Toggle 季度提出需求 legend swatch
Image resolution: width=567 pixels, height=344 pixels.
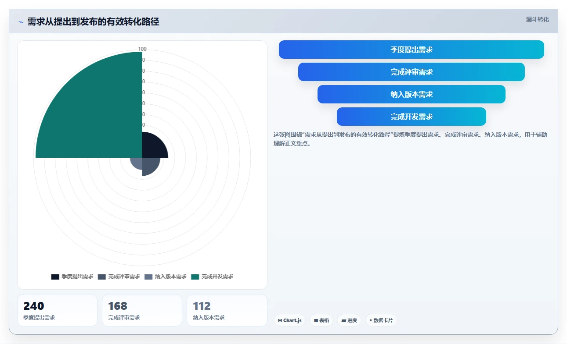[55, 277]
